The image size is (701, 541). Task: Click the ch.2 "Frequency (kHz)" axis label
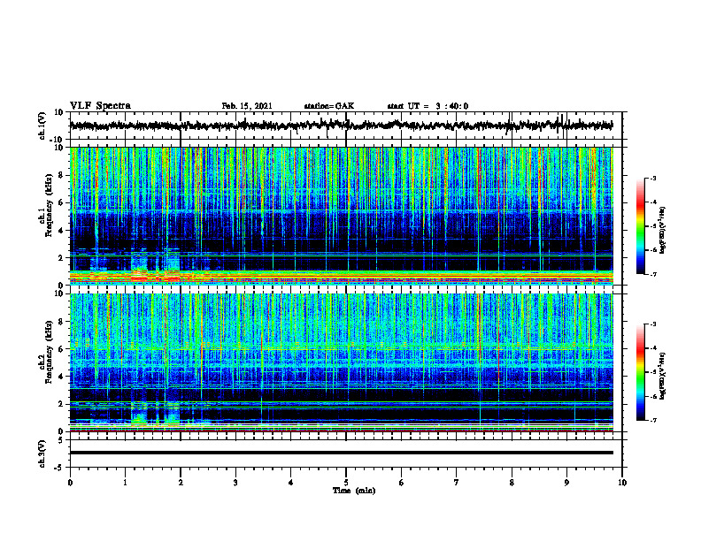(49, 352)
